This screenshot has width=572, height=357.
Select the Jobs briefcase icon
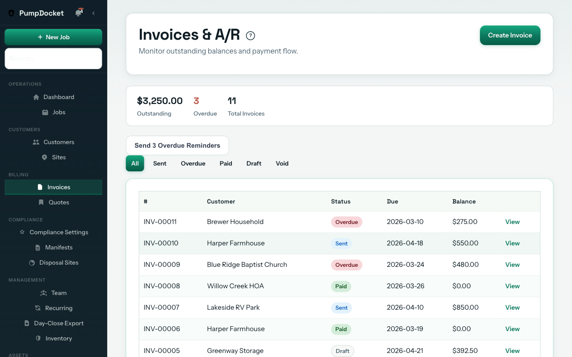point(45,112)
